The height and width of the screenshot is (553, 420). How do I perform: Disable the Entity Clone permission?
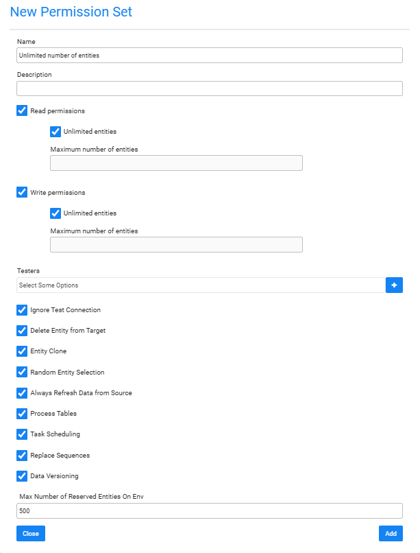pos(21,351)
